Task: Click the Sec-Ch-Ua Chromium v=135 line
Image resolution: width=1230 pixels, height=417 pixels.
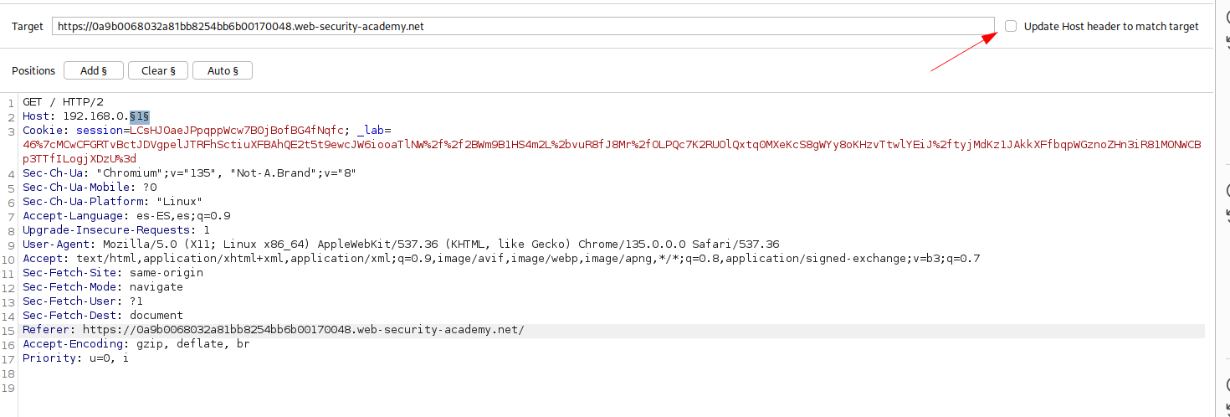Action: point(189,172)
